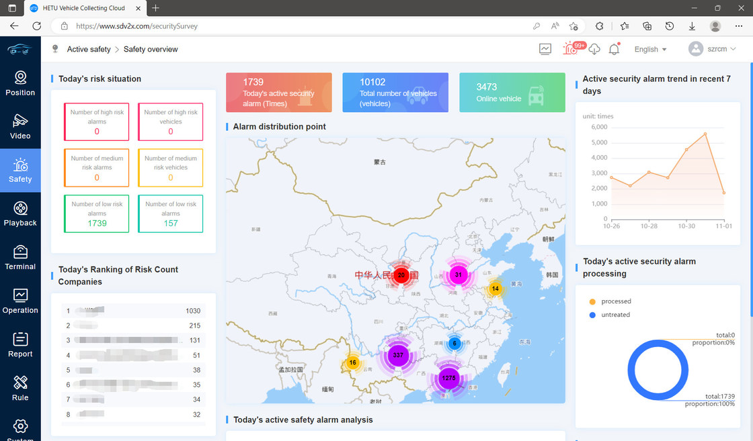The image size is (753, 441).
Task: Open the Position section in the sidebar
Action: click(20, 83)
